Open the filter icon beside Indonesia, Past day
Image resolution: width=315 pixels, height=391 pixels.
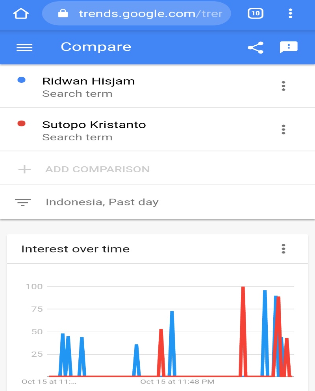pos(23,202)
